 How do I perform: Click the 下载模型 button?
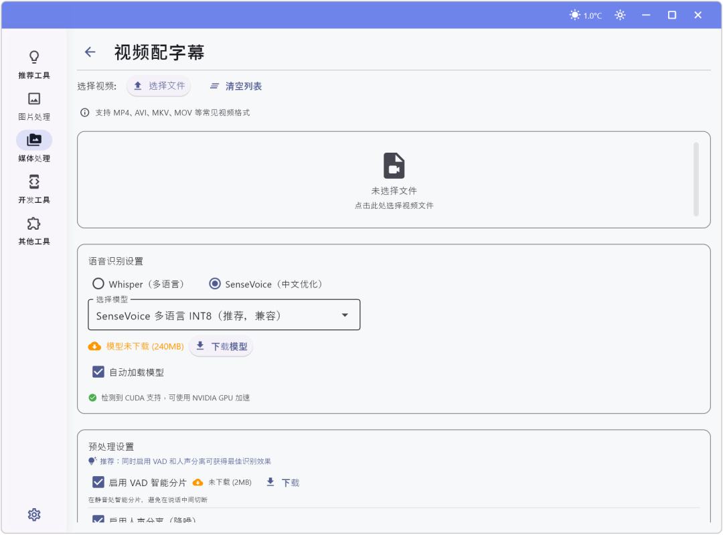(x=222, y=346)
